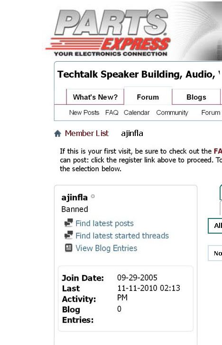Open the Member List breadcrumb link
This screenshot has height=345, width=222.
click(86, 133)
